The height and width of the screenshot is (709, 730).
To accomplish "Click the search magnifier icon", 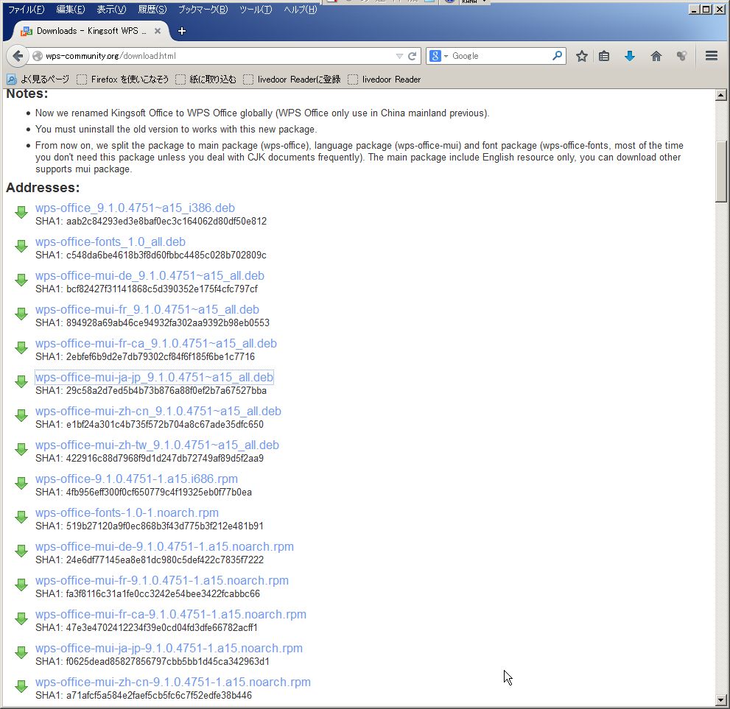I will 557,56.
